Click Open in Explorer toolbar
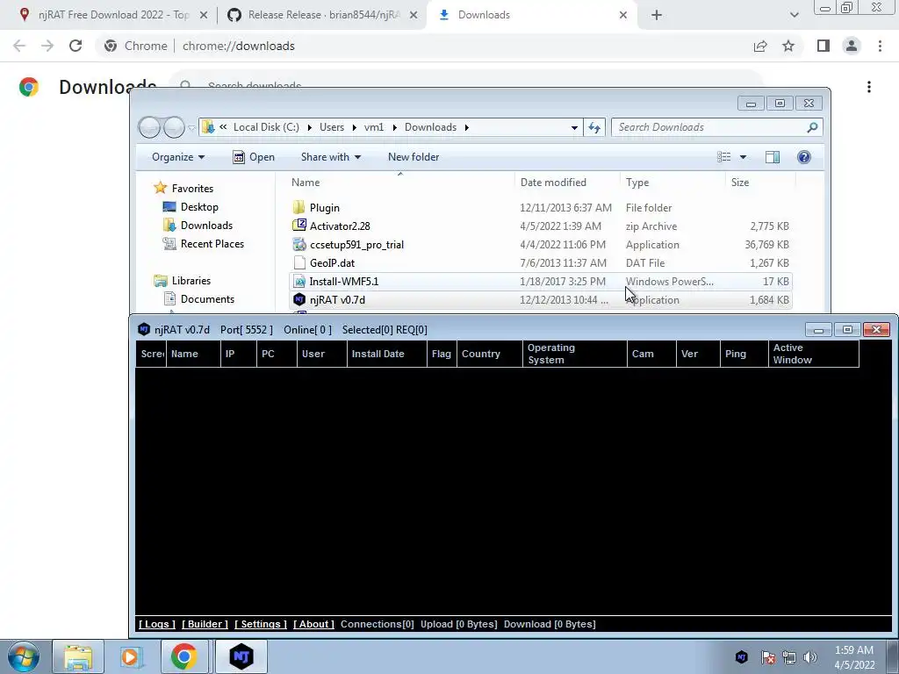Image resolution: width=899 pixels, height=674 pixels. (254, 157)
